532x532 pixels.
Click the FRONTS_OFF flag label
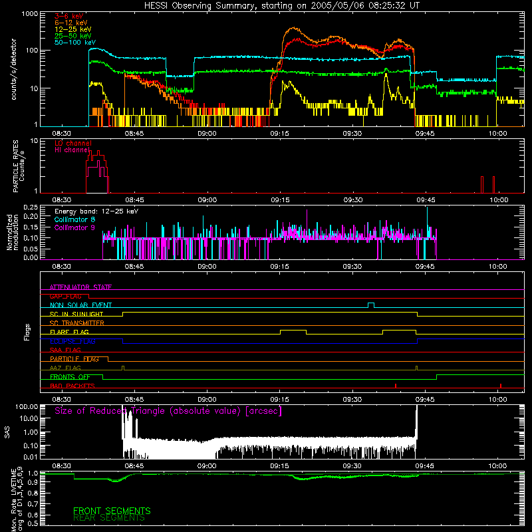coord(70,376)
